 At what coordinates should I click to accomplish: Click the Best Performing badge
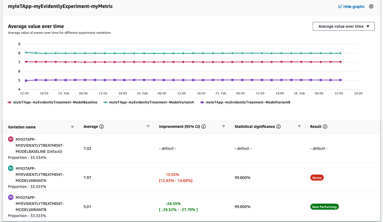point(324,207)
